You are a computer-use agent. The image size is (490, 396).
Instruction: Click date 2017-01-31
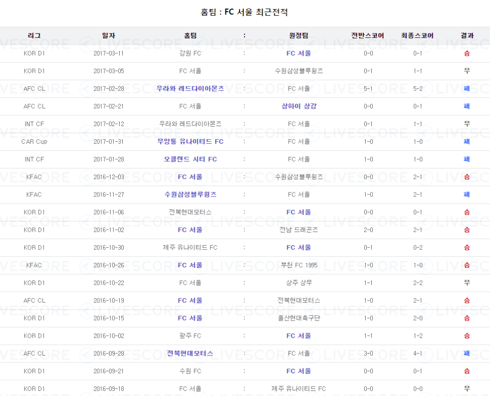[109, 141]
